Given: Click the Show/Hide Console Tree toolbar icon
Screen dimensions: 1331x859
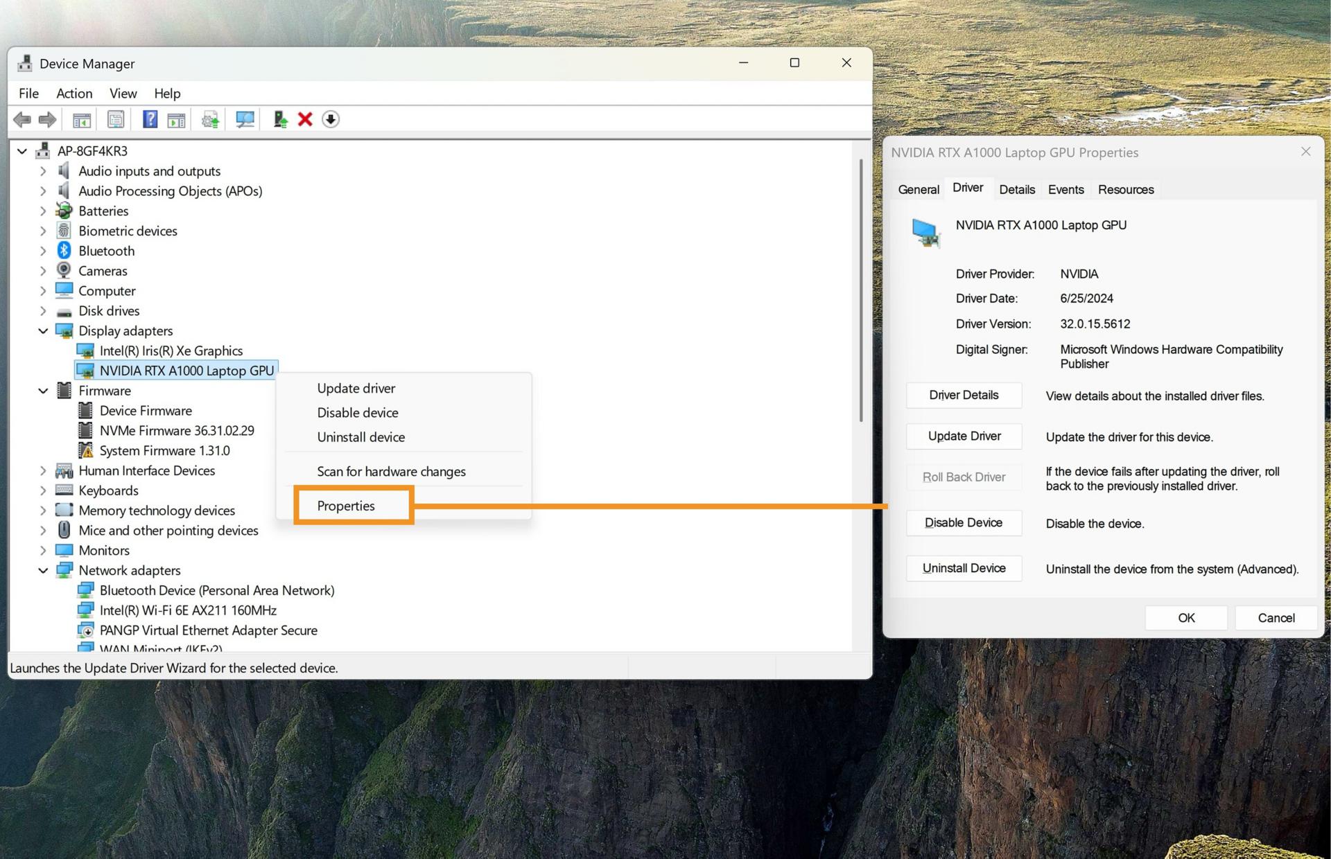Looking at the screenshot, I should click(81, 119).
